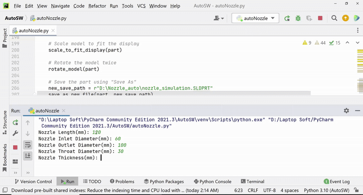Start debugging with the bug icon
Screen dimensions: 363x195
[298, 18]
